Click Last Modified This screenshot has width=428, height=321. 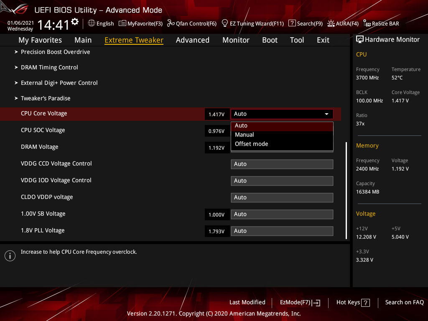[x=247, y=303]
